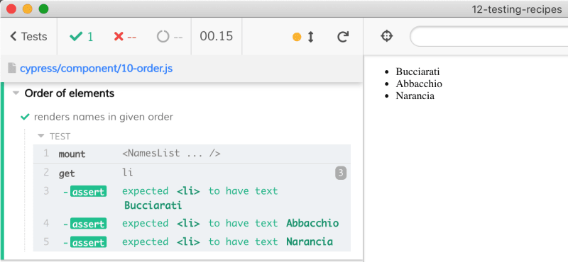The image size is (568, 262).
Task: Maximize the window with the green button
Action: [x=43, y=8]
